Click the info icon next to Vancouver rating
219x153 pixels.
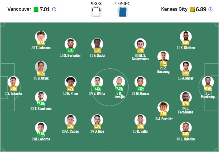click(54, 9)
